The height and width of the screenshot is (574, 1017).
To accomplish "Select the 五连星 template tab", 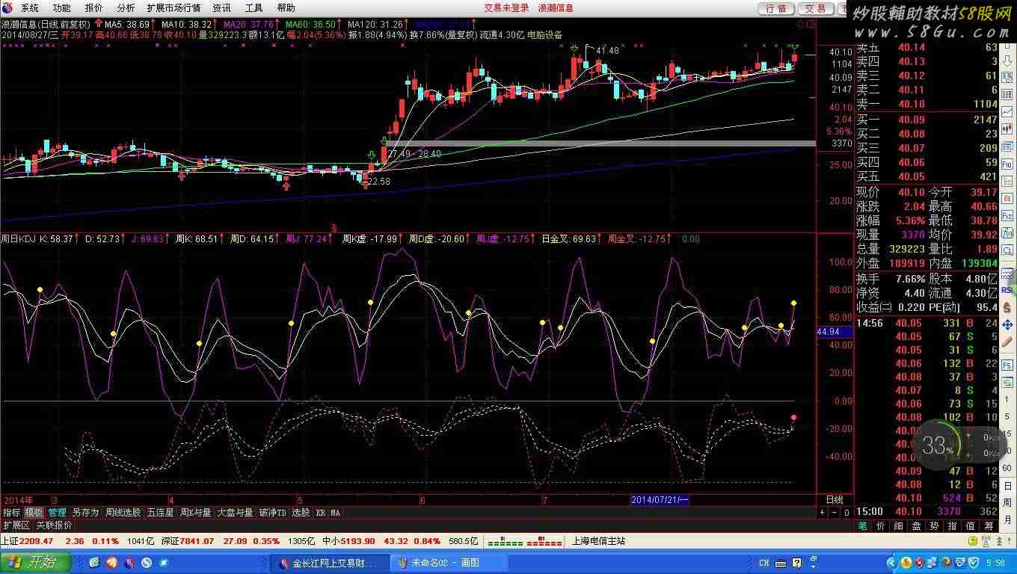I will [x=160, y=513].
